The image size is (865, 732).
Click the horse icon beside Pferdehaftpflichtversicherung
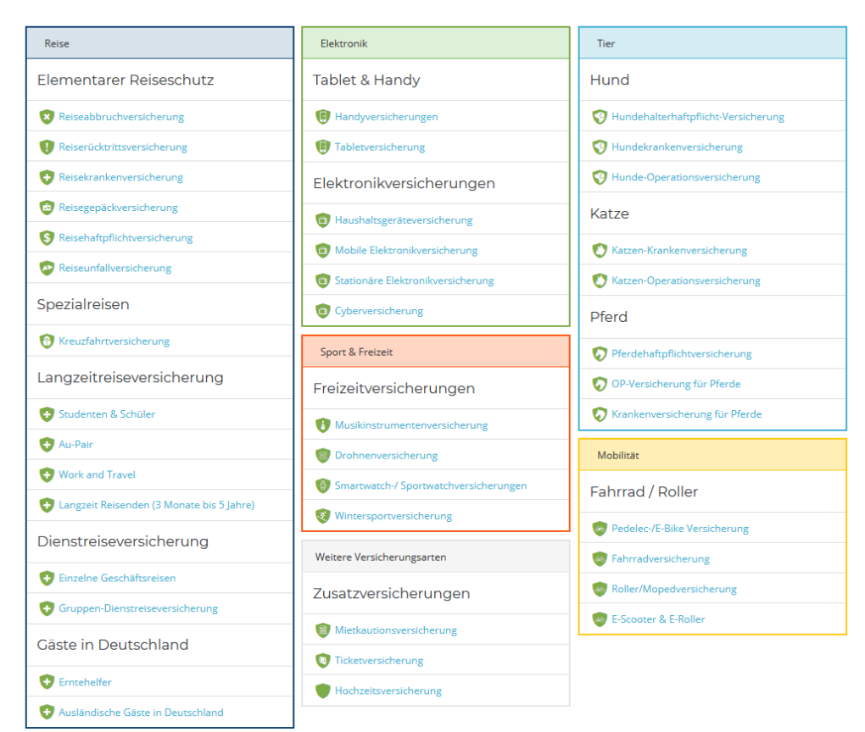click(600, 354)
